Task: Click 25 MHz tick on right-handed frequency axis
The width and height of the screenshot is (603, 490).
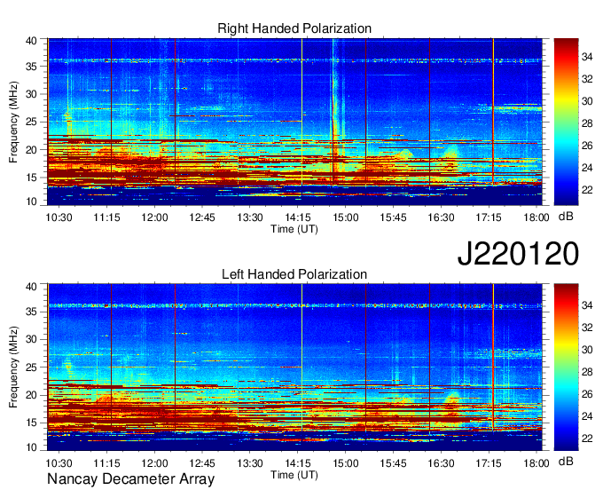Action: pyautogui.click(x=31, y=122)
